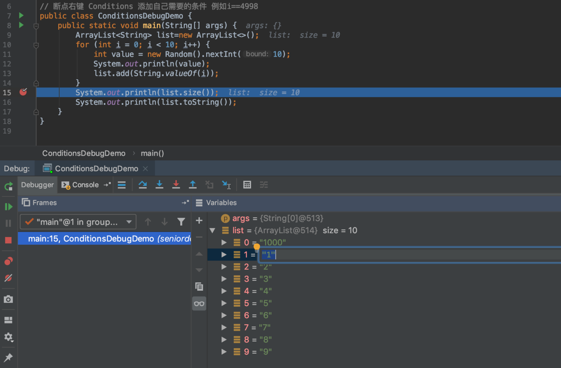Image resolution: width=561 pixels, height=368 pixels.
Task: Collapse the list ArrayList node
Action: tap(212, 230)
